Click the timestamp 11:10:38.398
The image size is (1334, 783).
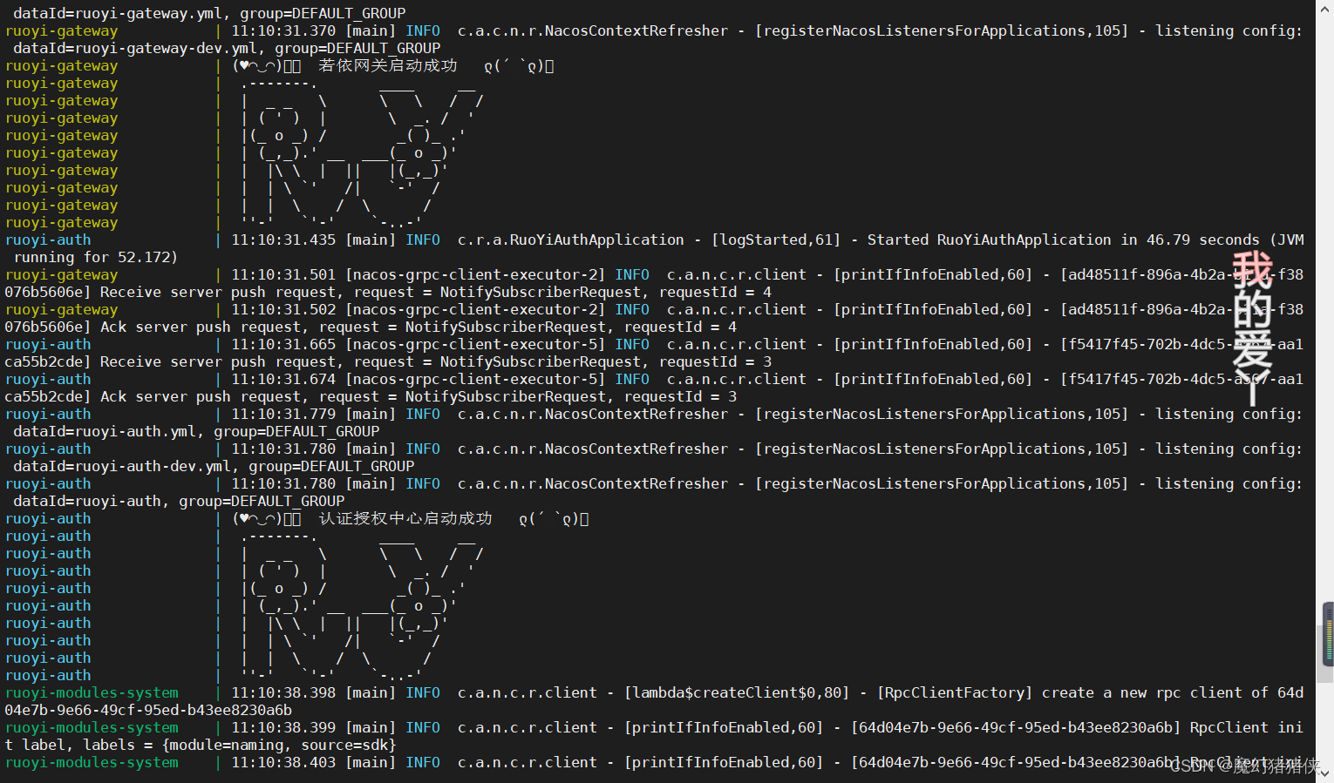tap(283, 692)
